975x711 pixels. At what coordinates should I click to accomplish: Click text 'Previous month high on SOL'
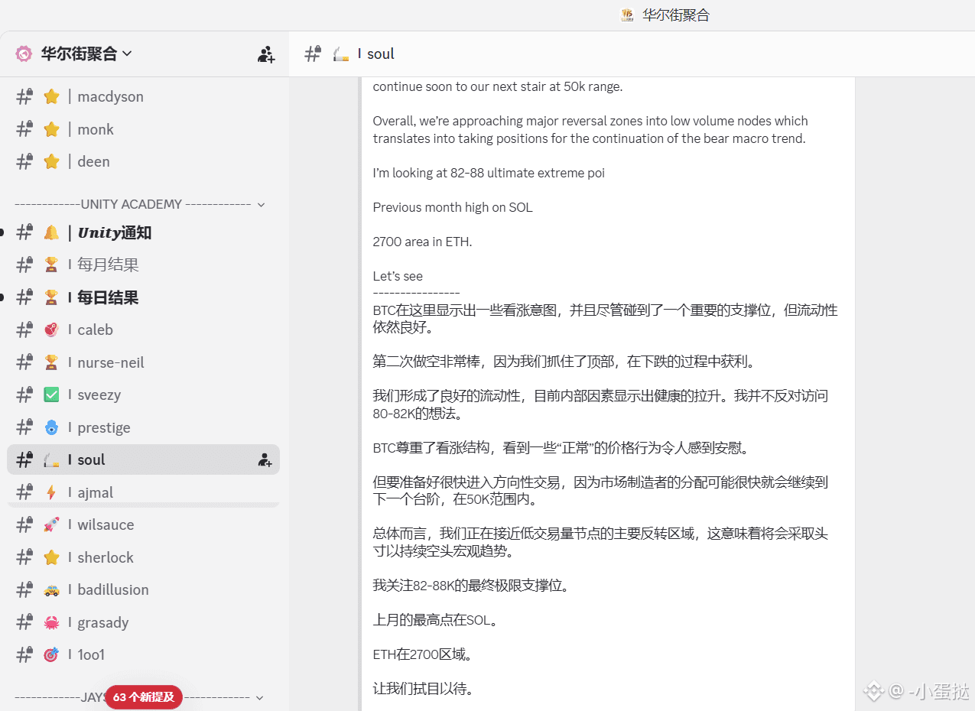tap(453, 207)
